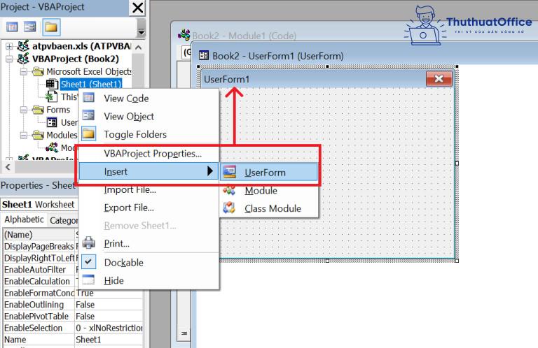Select Sheet1 (Sheet1) in project tree

(x=91, y=84)
